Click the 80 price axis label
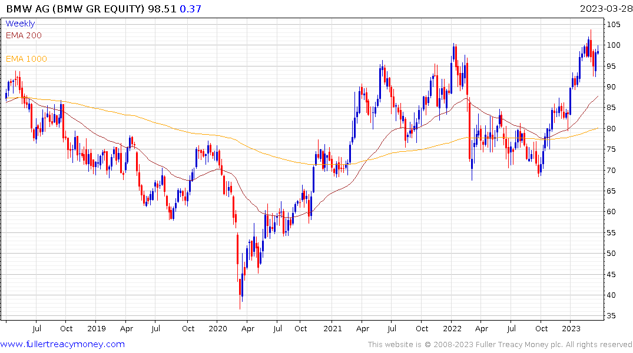This screenshot has height=353, width=633. (x=611, y=128)
